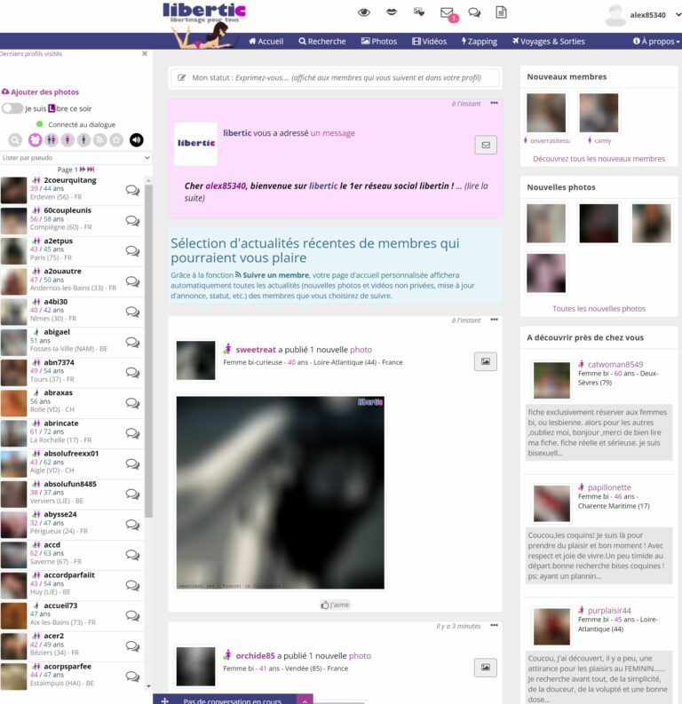
Task: Mute the chat sound speaker icon
Action: [136, 139]
